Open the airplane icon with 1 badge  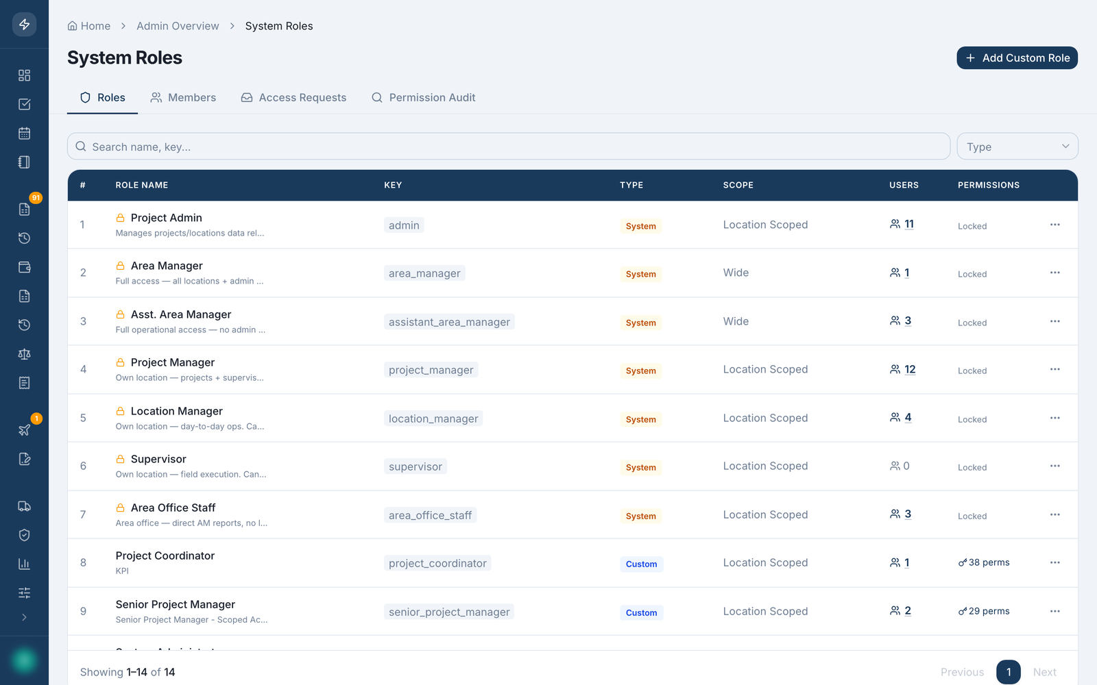(24, 429)
